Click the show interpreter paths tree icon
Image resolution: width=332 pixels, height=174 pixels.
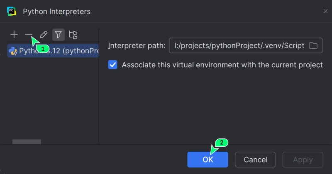click(x=73, y=35)
